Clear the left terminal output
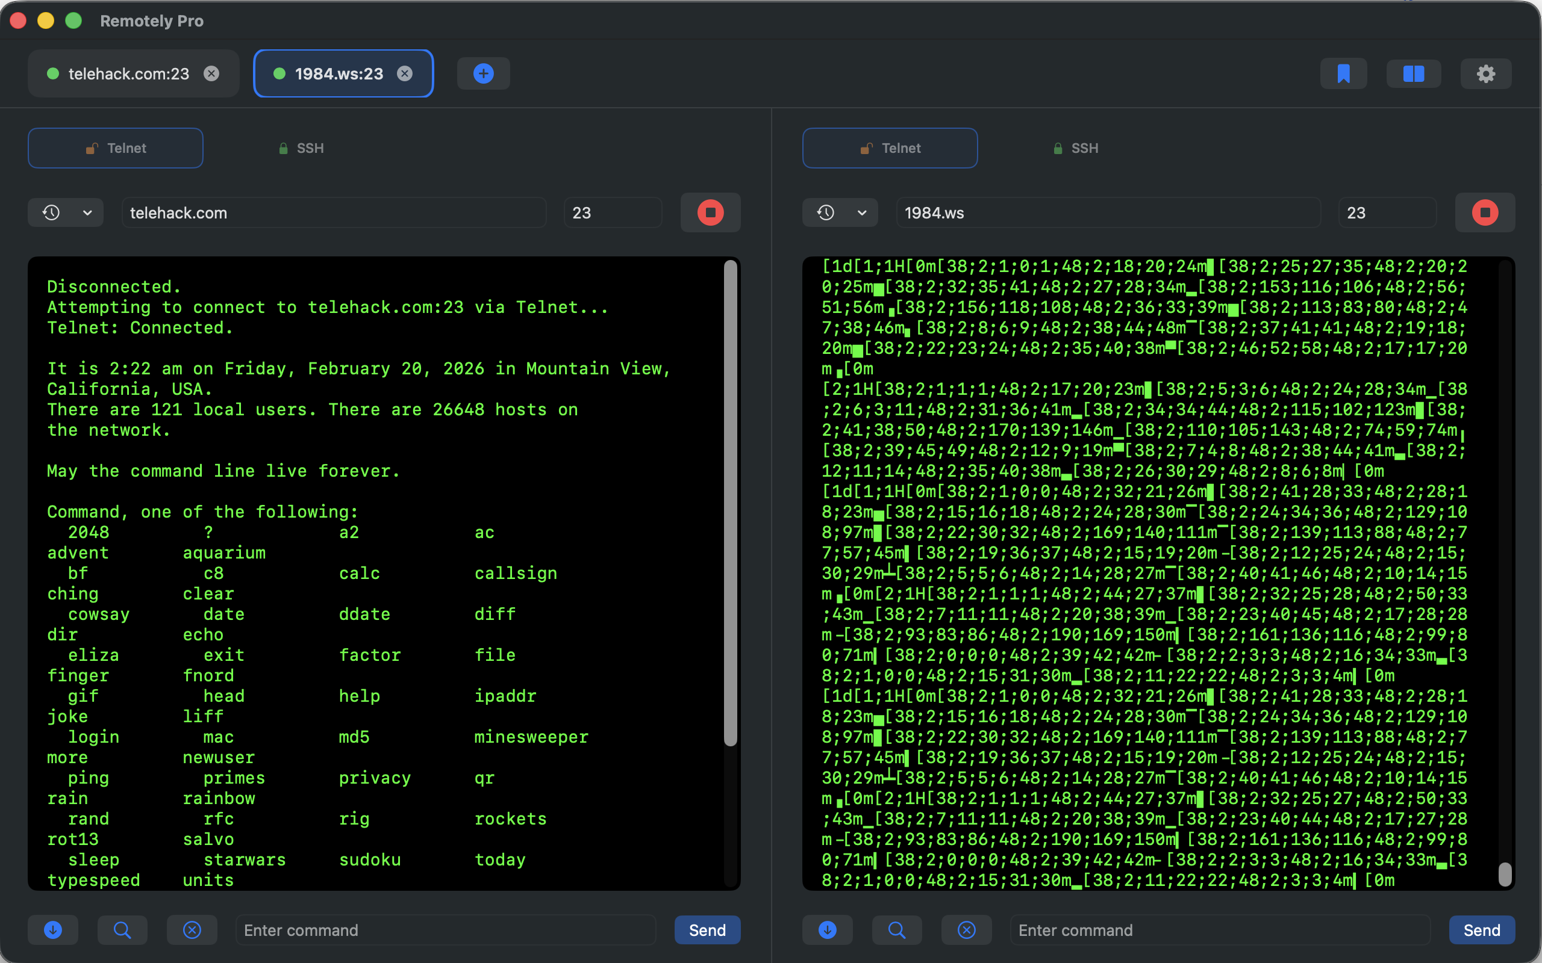Image resolution: width=1542 pixels, height=963 pixels. click(192, 930)
